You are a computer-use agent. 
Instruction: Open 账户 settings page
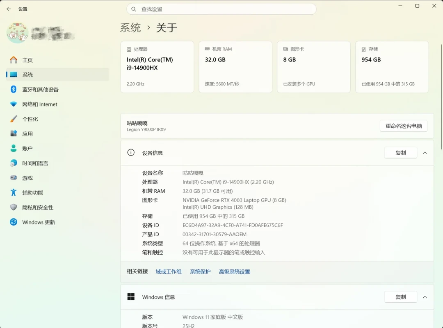(58, 148)
